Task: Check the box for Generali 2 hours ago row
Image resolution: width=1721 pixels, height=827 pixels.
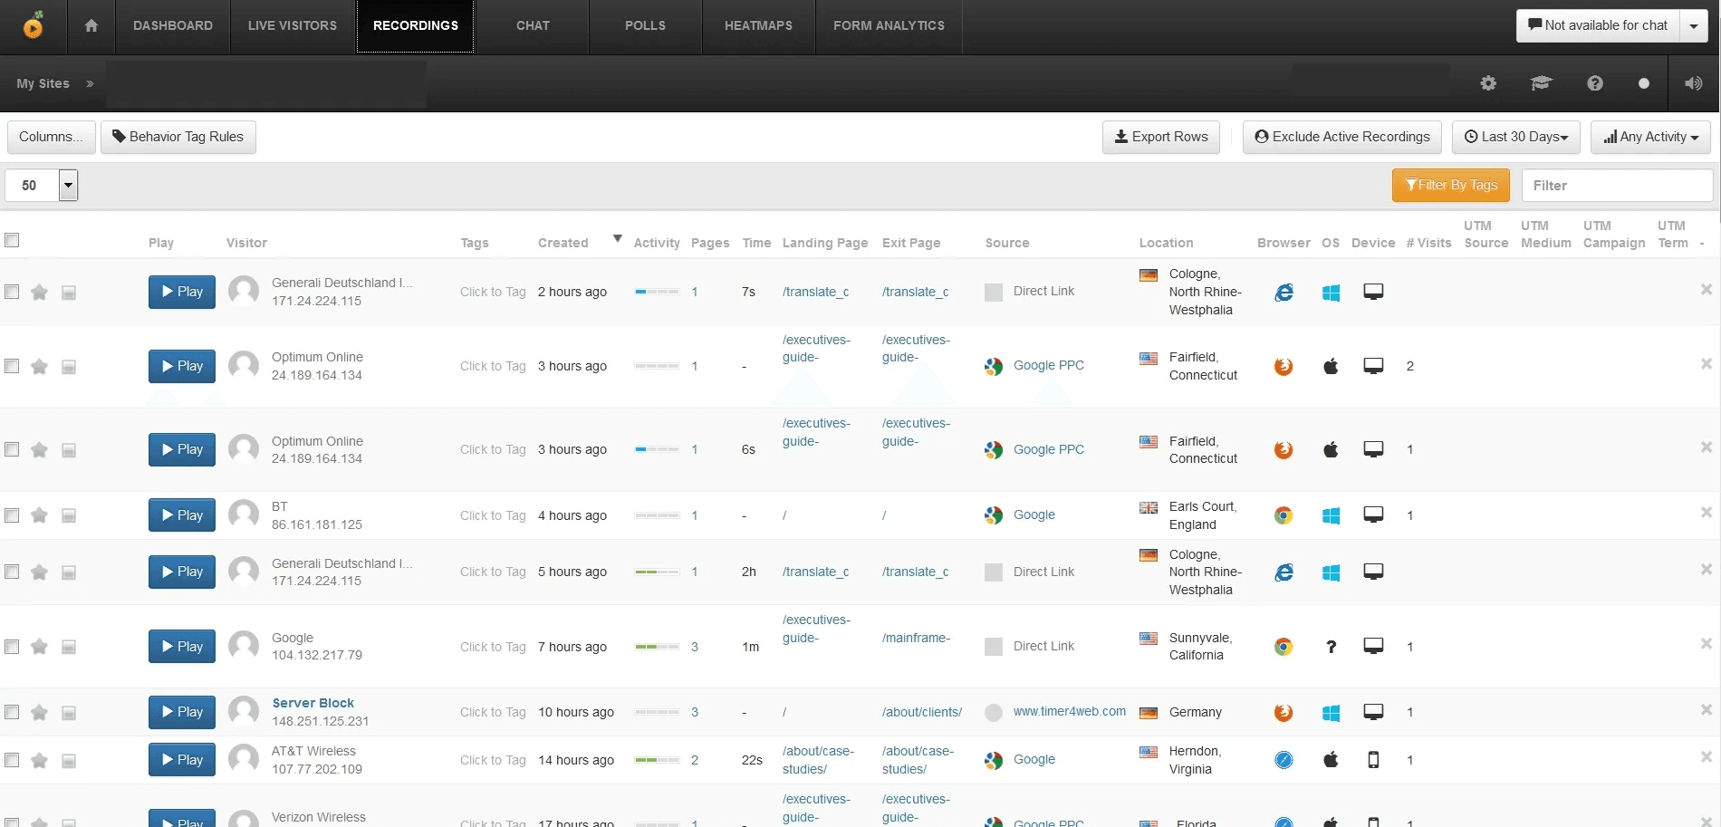Action: (x=12, y=292)
